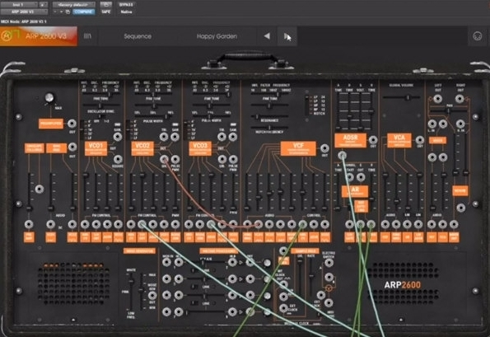490x337 pixels.
Task: Open the settings icon at toolbar right
Action: point(477,36)
